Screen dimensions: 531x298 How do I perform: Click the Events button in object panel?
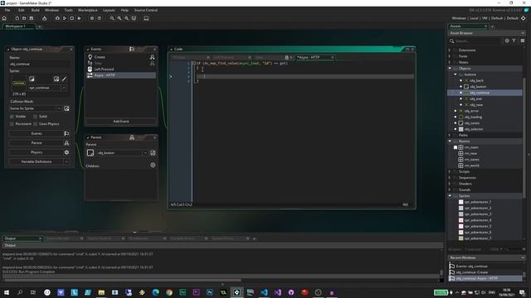[x=37, y=133]
